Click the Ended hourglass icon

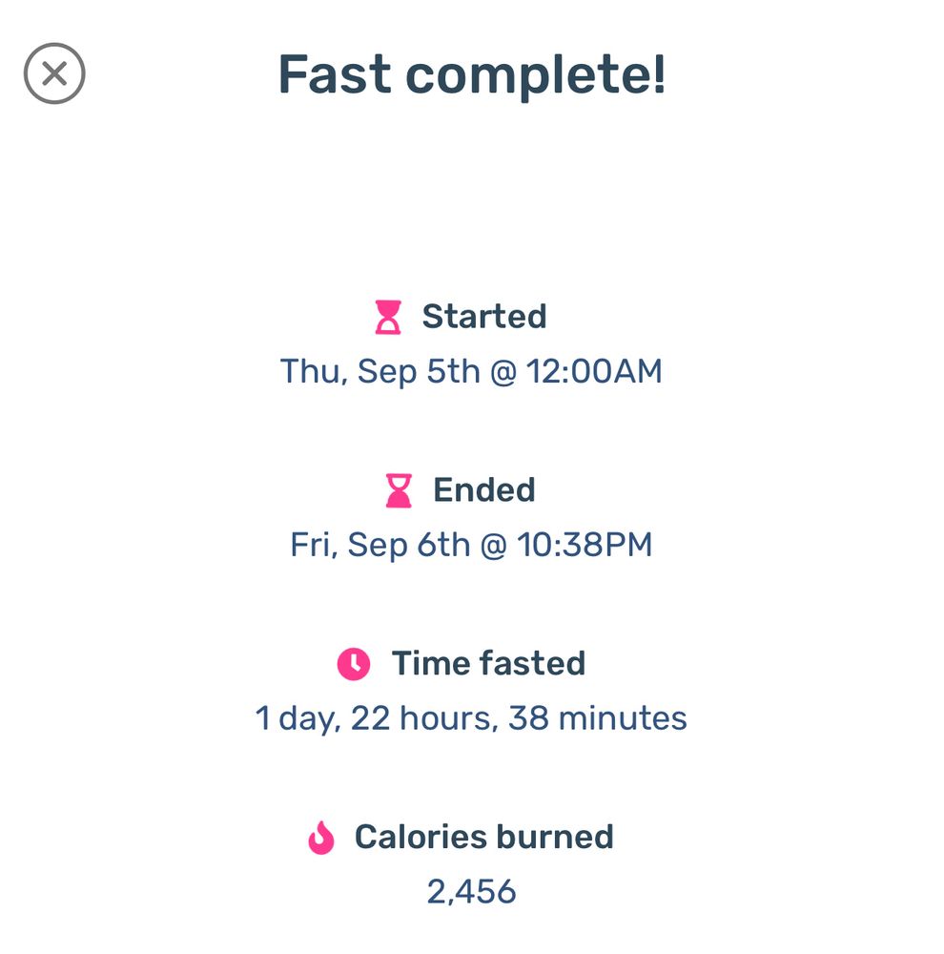coord(399,490)
